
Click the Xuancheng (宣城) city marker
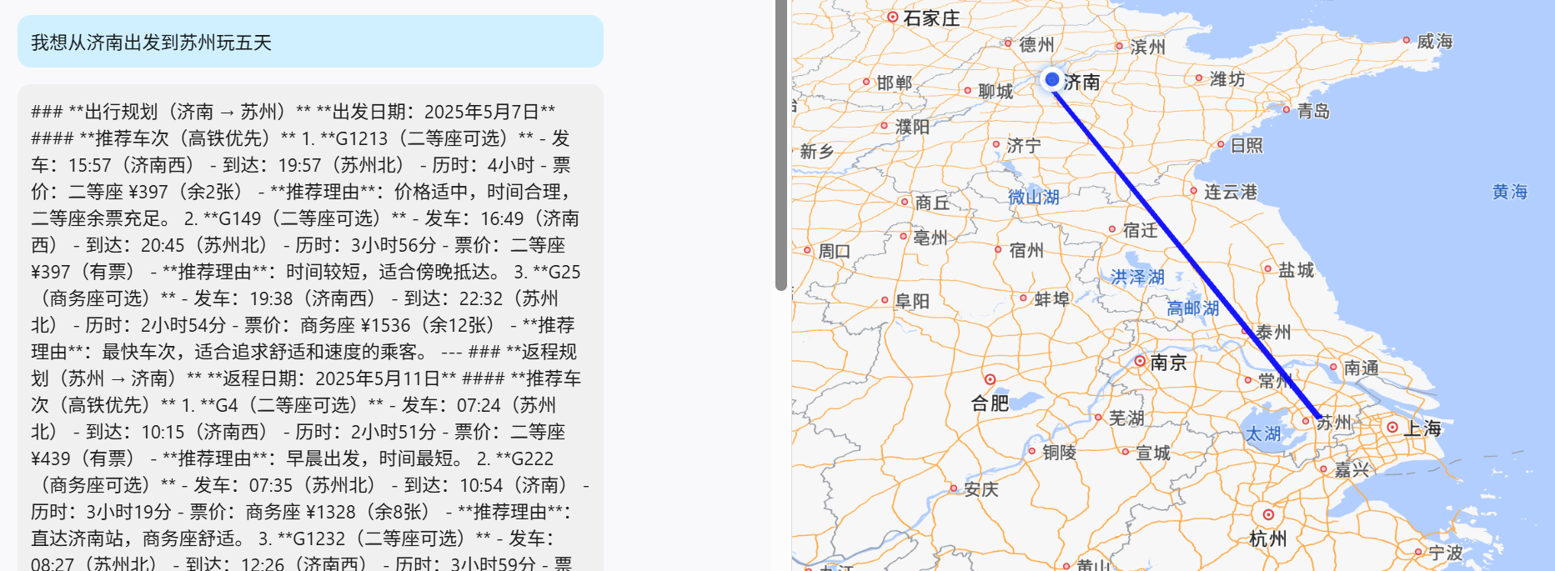point(1125,452)
